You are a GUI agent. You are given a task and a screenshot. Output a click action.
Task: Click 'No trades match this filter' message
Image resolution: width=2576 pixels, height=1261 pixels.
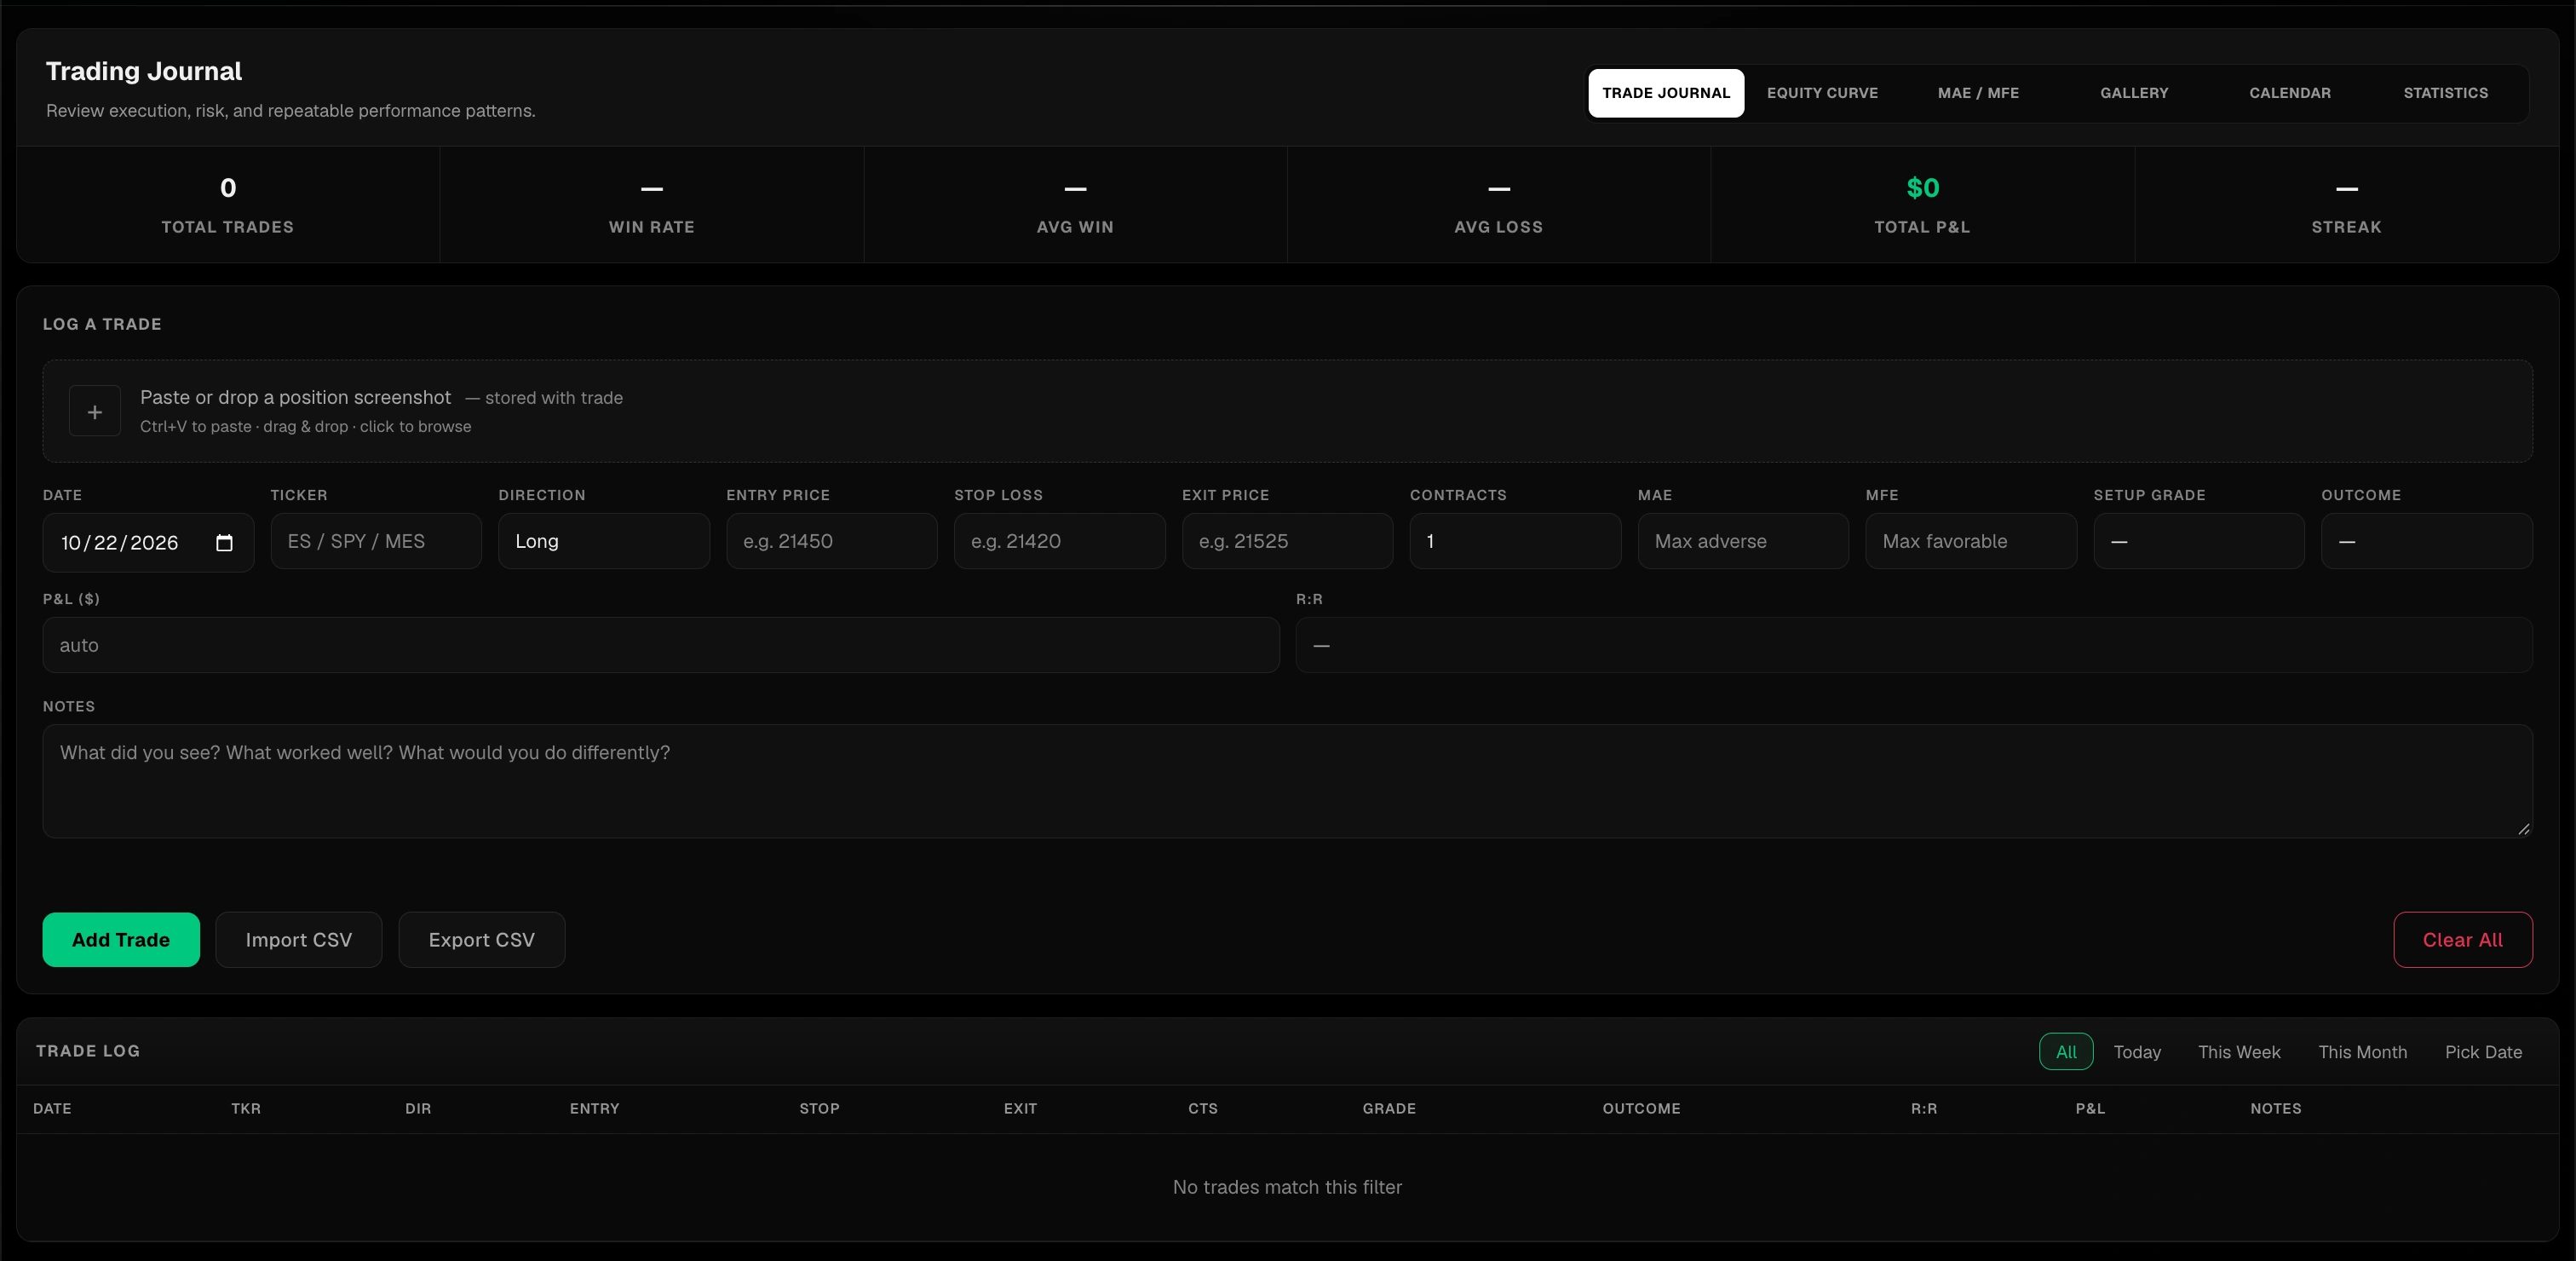pos(1287,1187)
